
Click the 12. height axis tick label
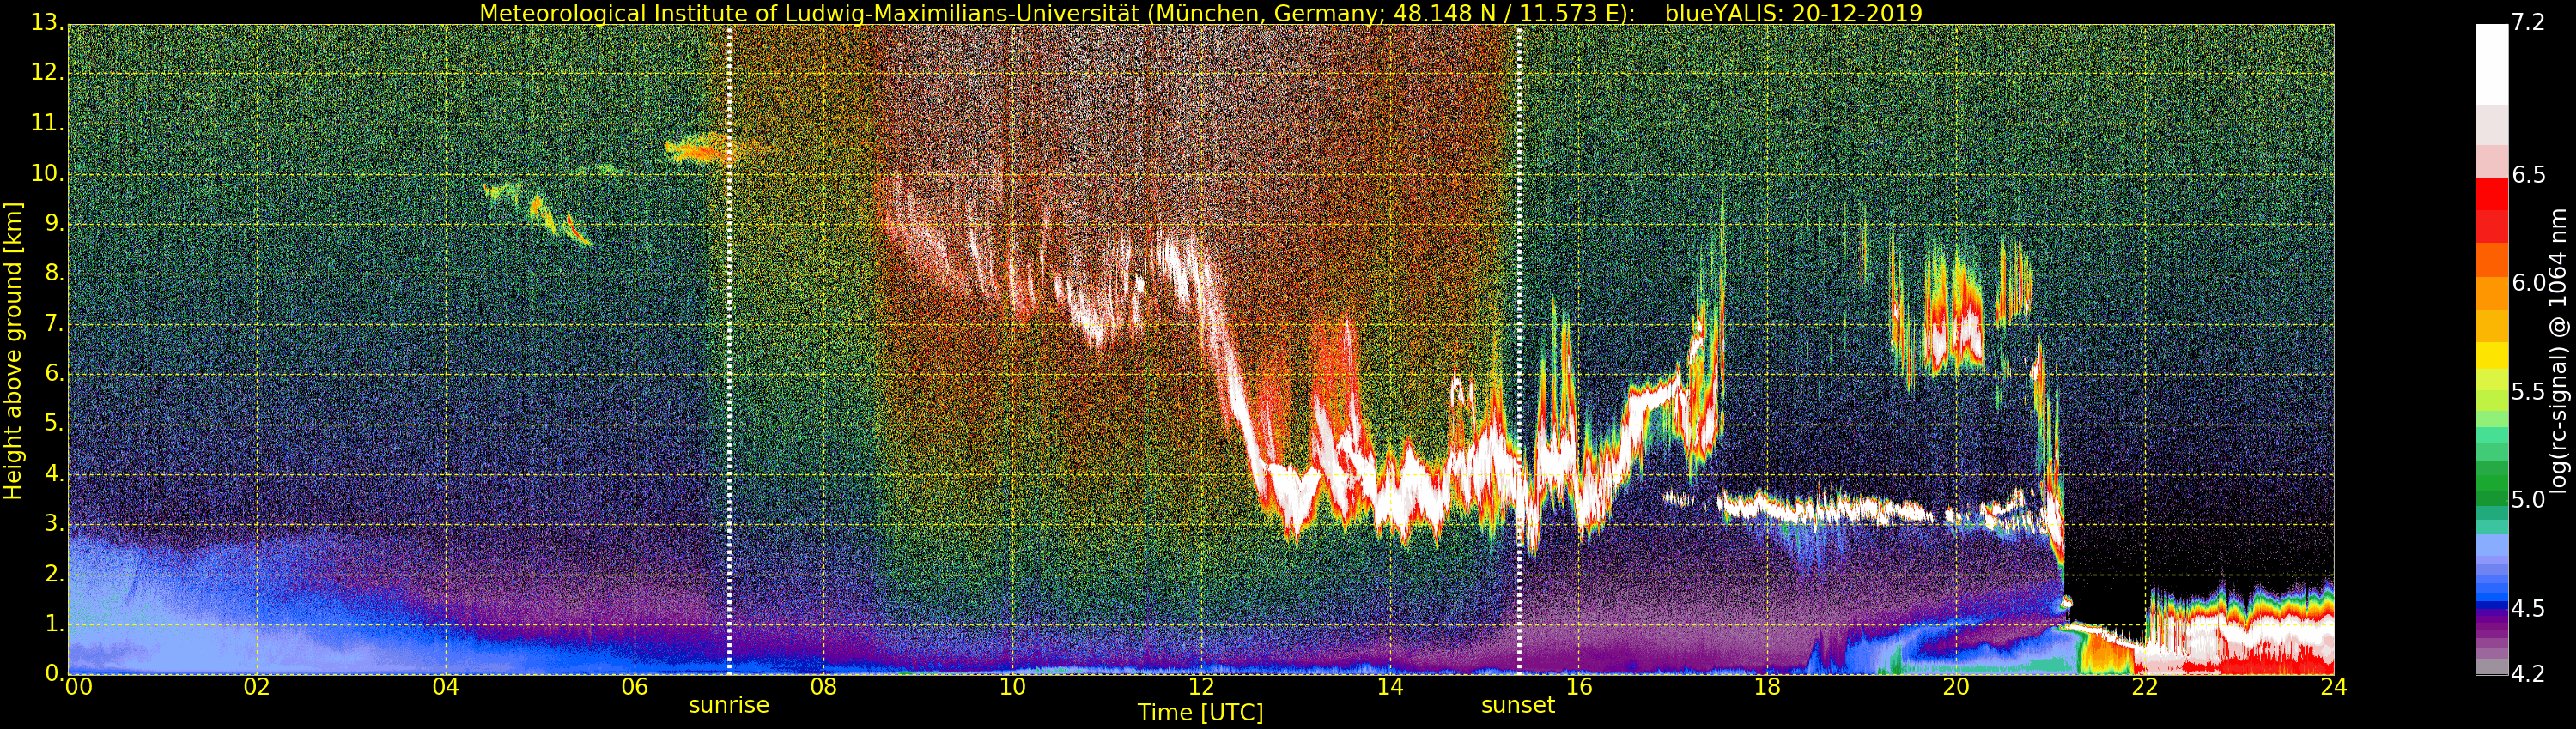(48, 72)
